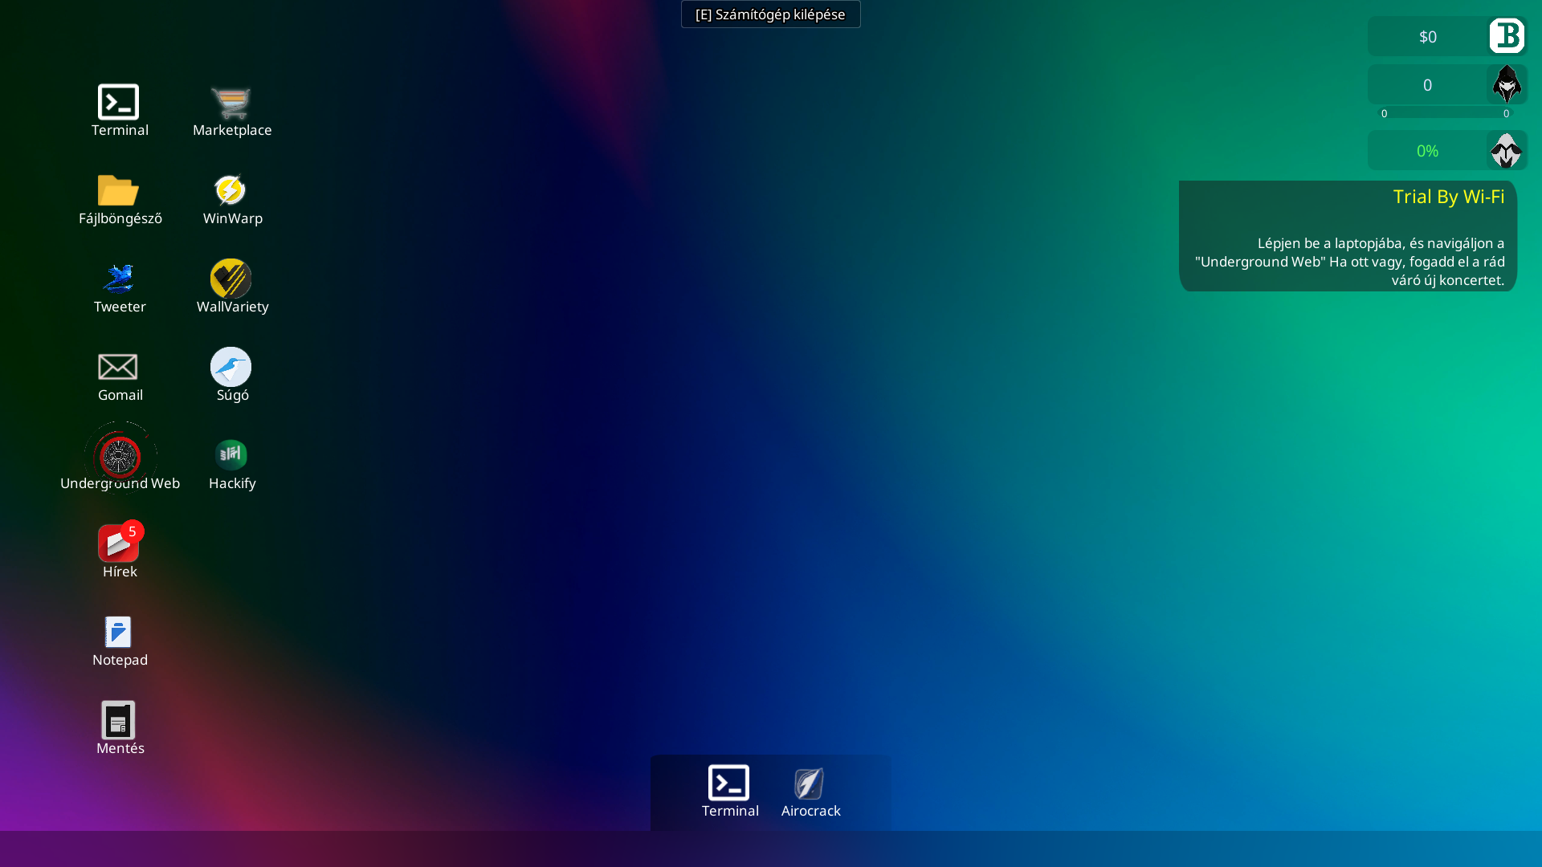This screenshot has width=1542, height=867.
Task: Open the Hackify music app
Action: tap(231, 455)
